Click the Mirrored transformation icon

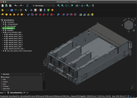[80, 14]
